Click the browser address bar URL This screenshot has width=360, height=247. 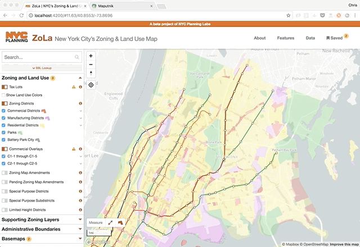pyautogui.click(x=74, y=16)
